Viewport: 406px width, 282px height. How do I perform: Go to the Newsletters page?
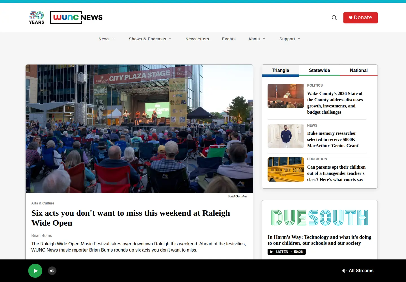coord(197,39)
